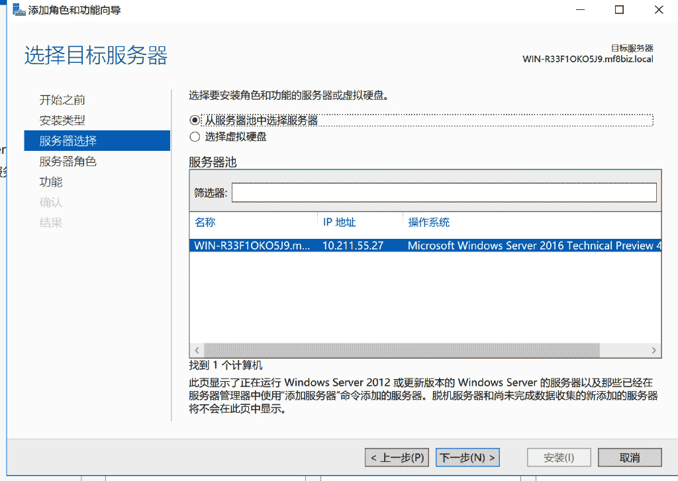Click the left scroll arrow below the server list
678x481 pixels.
pyautogui.click(x=197, y=351)
